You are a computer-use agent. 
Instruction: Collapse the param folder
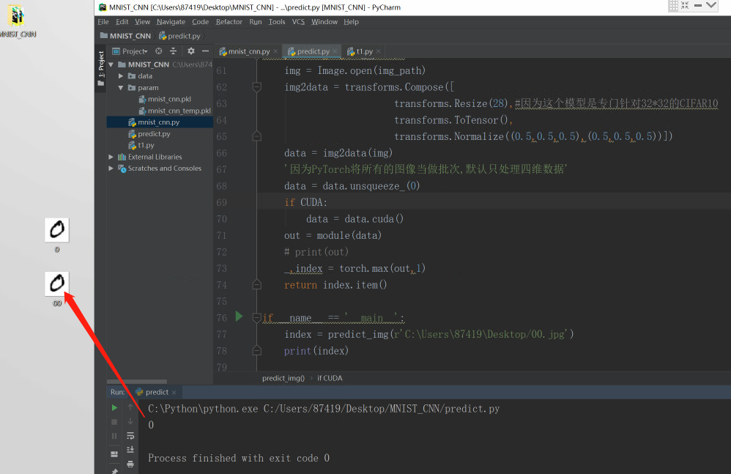point(121,88)
